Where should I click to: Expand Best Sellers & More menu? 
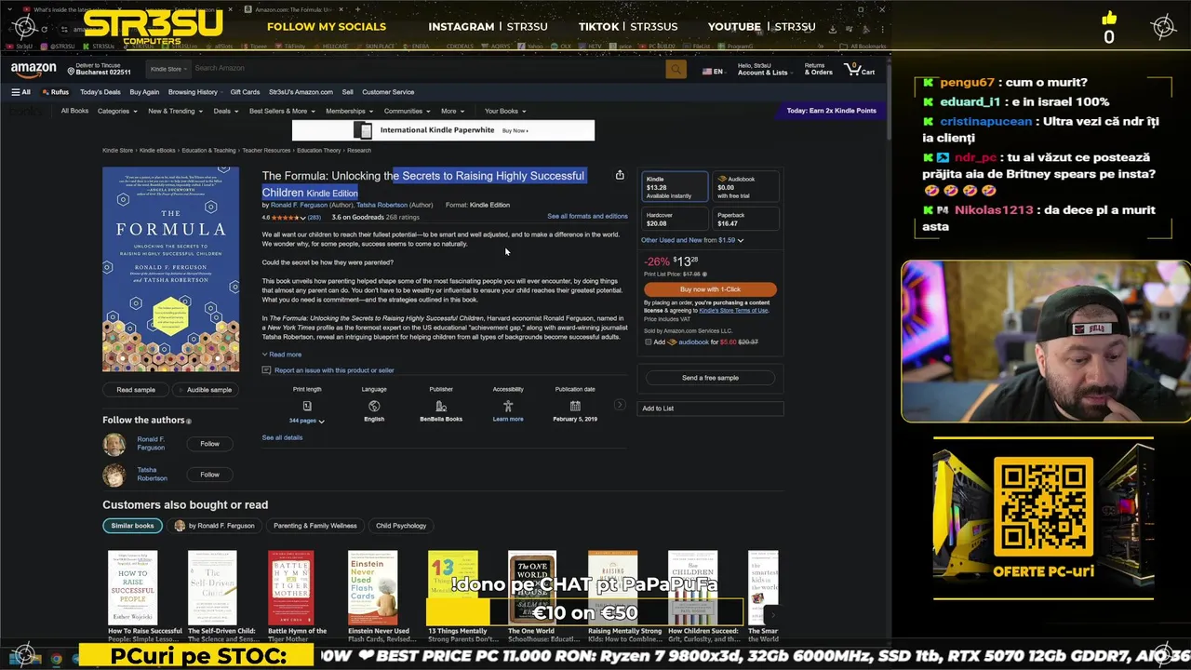click(x=282, y=111)
